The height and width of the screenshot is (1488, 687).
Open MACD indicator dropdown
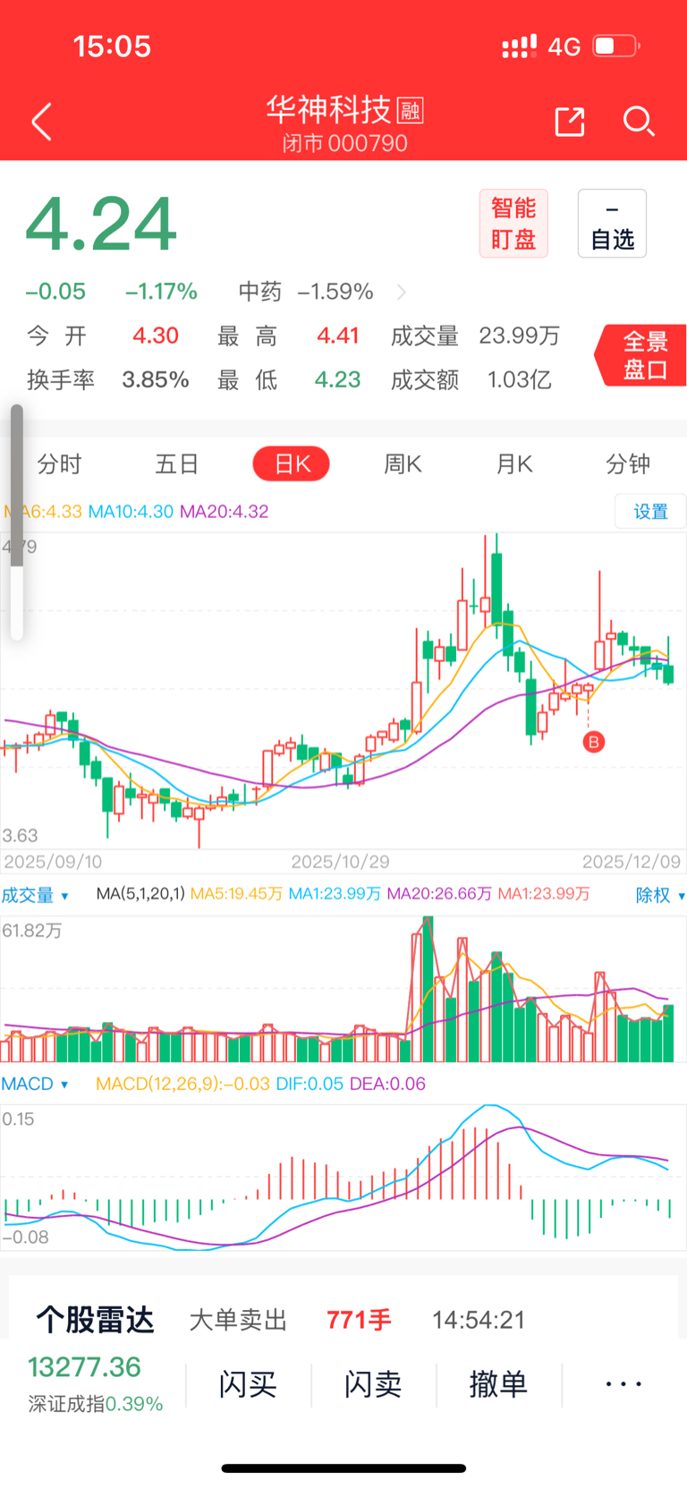click(35, 1084)
